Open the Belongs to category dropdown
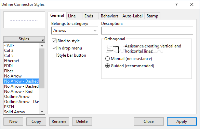This screenshot has height=129, width=200. point(75,31)
